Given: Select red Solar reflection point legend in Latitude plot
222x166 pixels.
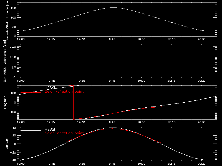Looking at the screenshot, I should [64, 133].
